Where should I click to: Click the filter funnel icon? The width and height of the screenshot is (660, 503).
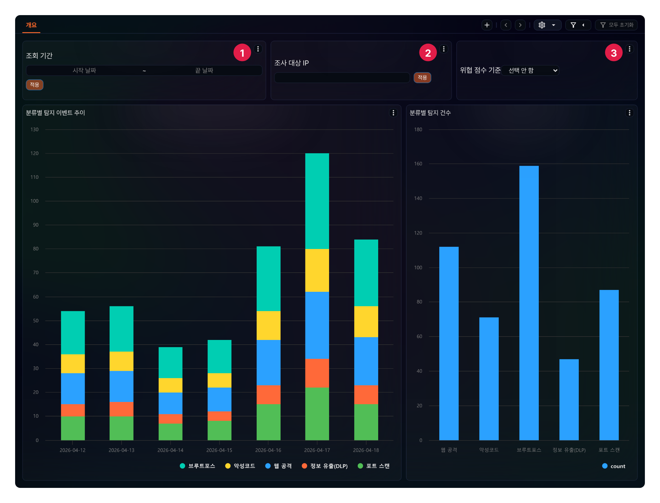[x=573, y=25]
